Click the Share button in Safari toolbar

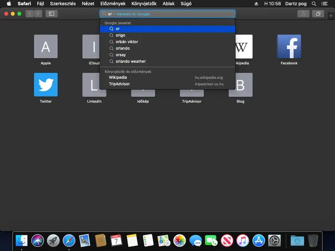(303, 14)
